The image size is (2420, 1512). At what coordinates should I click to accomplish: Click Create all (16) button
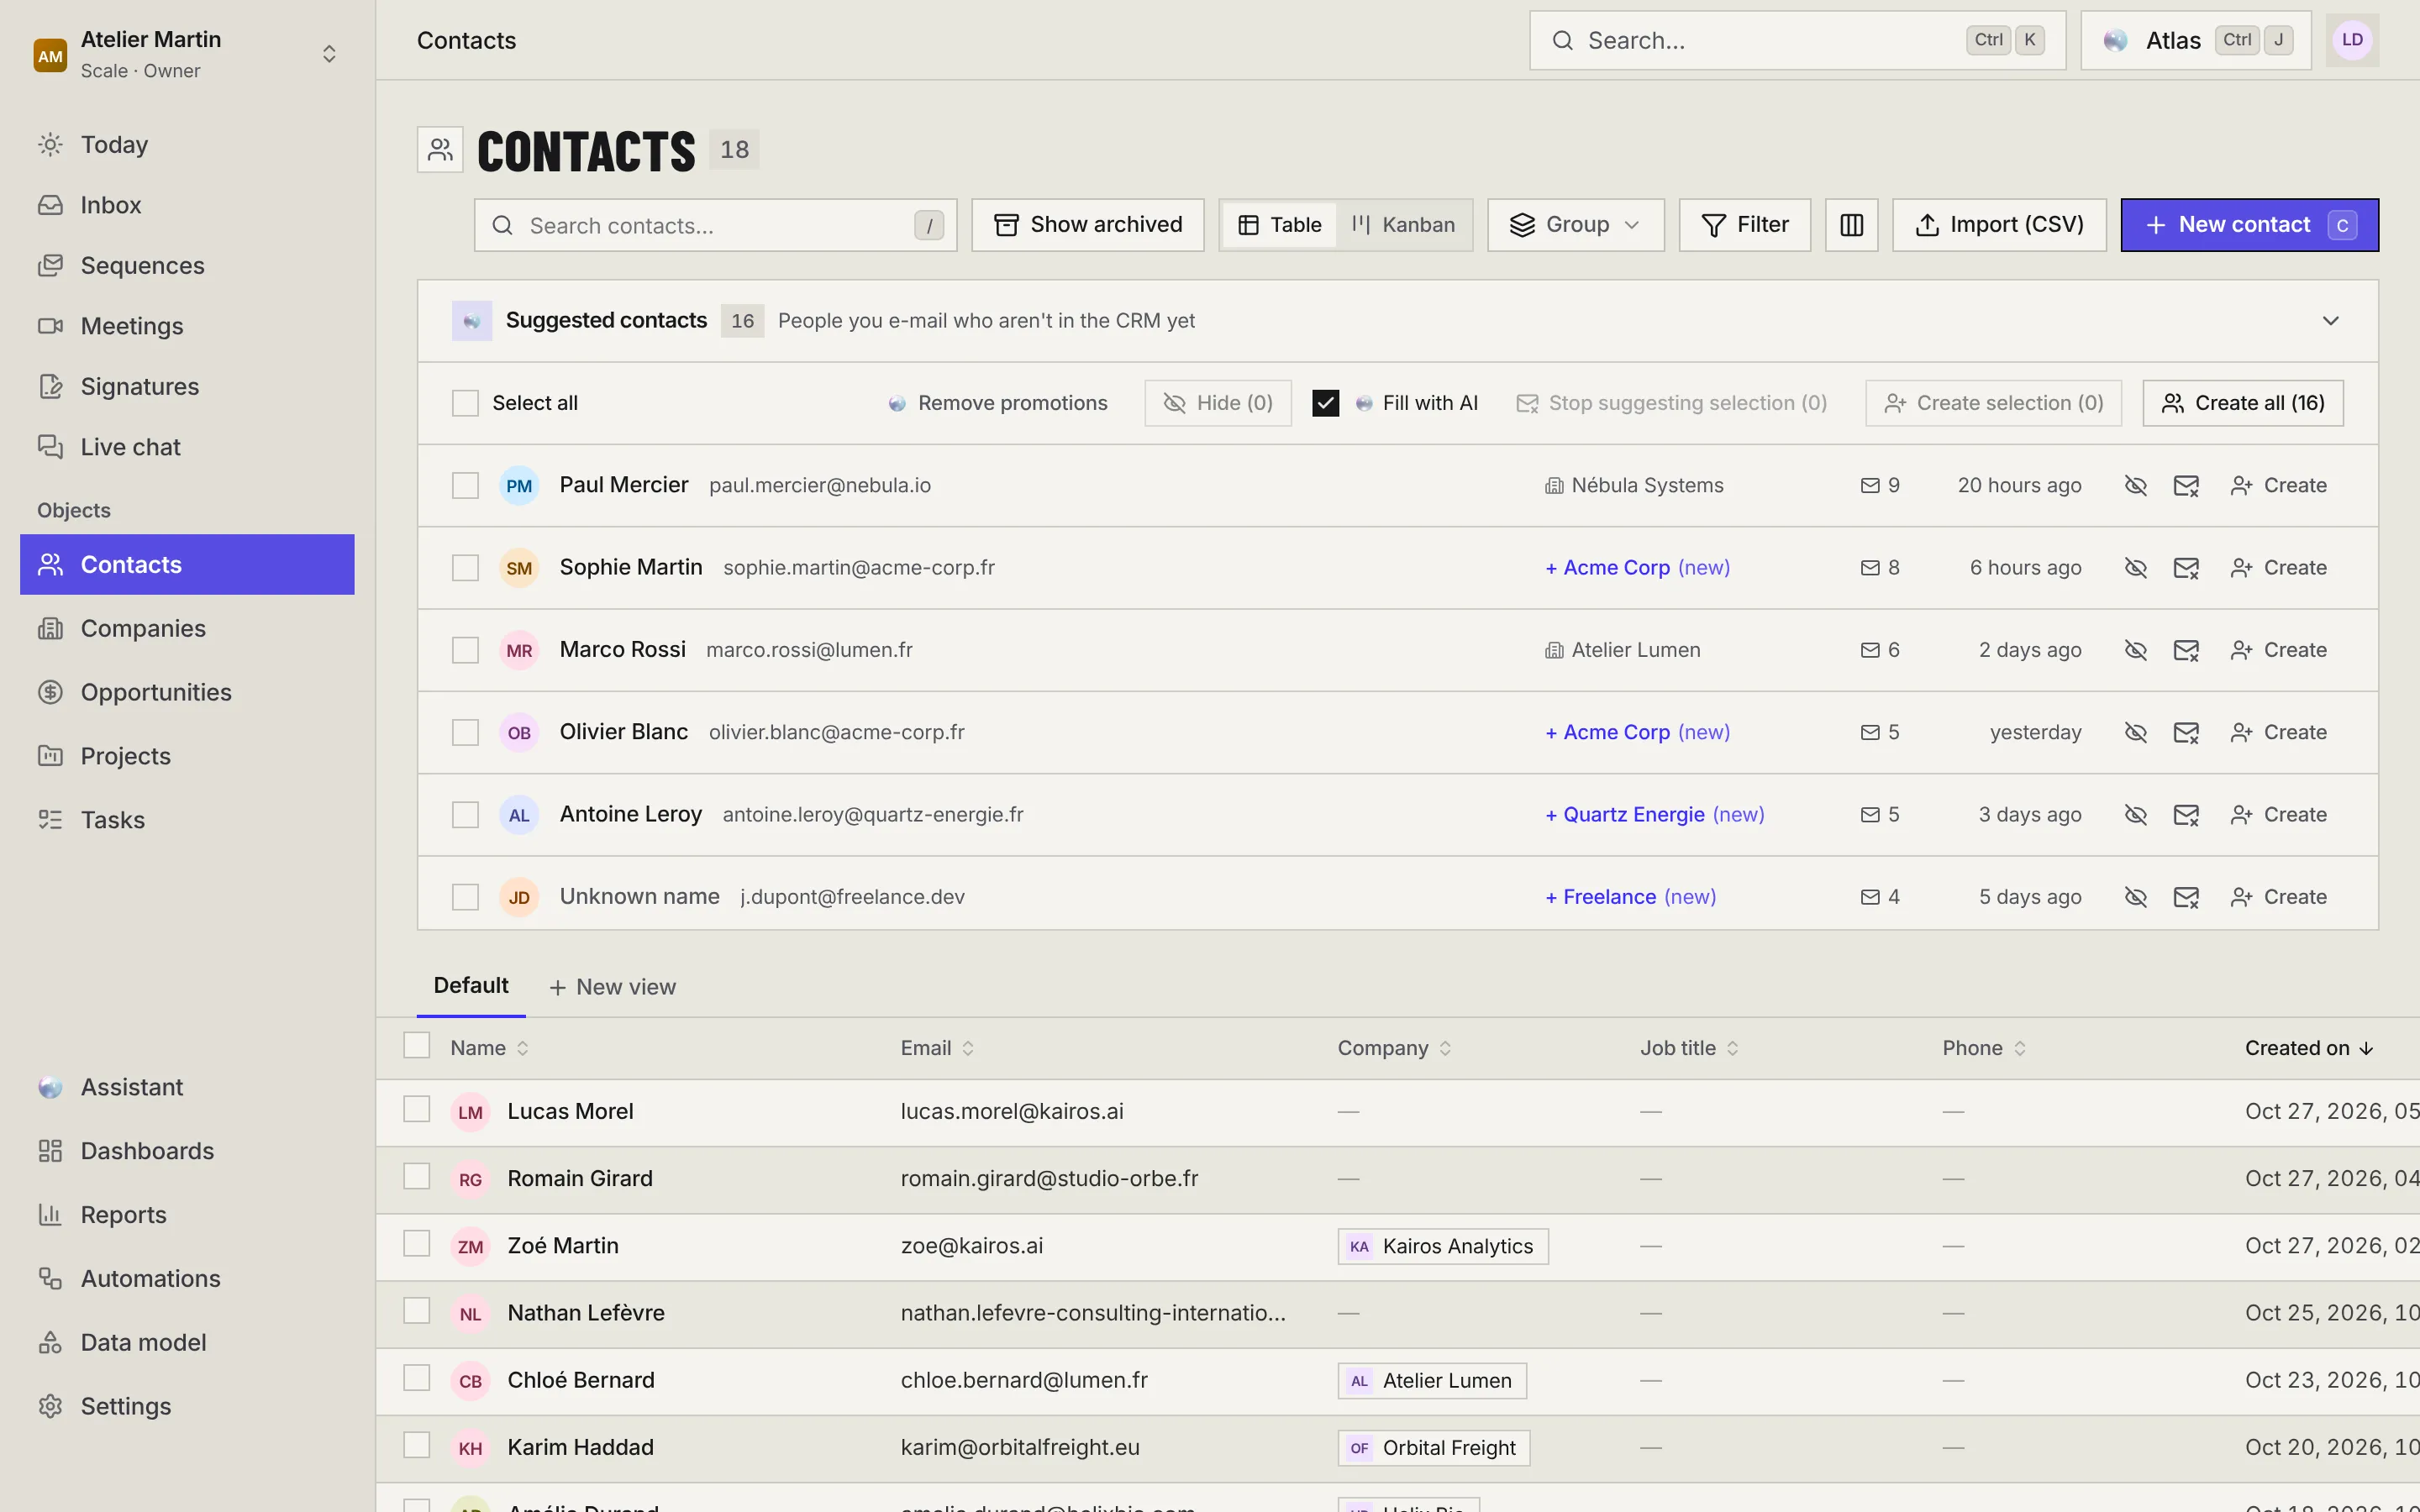pos(2242,403)
